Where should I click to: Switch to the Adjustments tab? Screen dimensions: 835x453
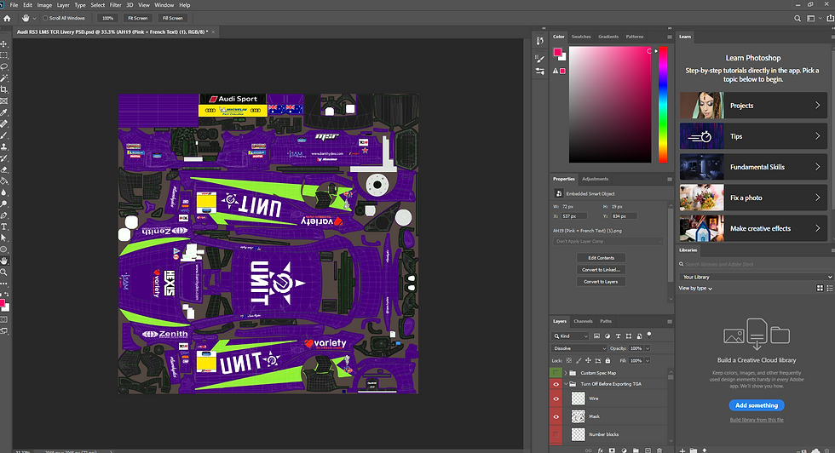[595, 179]
